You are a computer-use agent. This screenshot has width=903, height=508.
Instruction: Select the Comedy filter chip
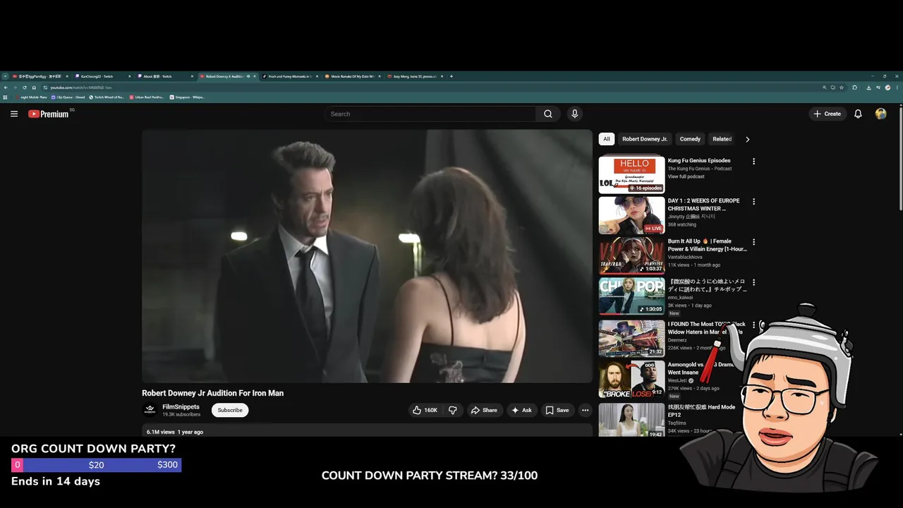[x=690, y=139]
